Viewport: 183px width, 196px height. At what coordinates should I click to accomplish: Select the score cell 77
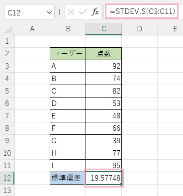[103, 153]
